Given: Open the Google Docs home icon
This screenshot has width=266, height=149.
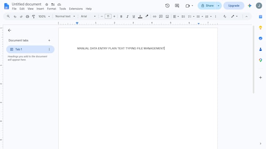Looking at the screenshot, I should (x=6, y=6).
